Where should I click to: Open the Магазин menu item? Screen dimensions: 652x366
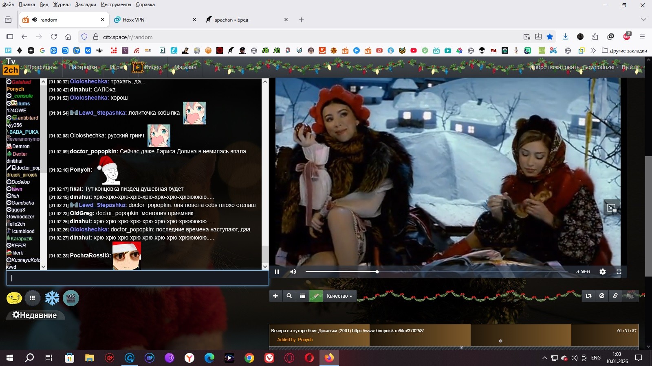185,67
